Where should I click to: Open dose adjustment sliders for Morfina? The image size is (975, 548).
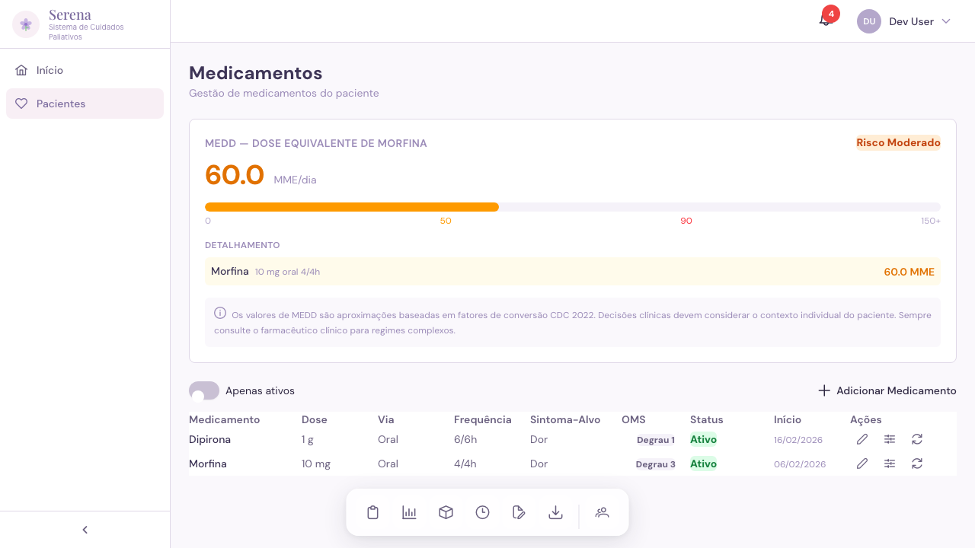click(x=889, y=464)
